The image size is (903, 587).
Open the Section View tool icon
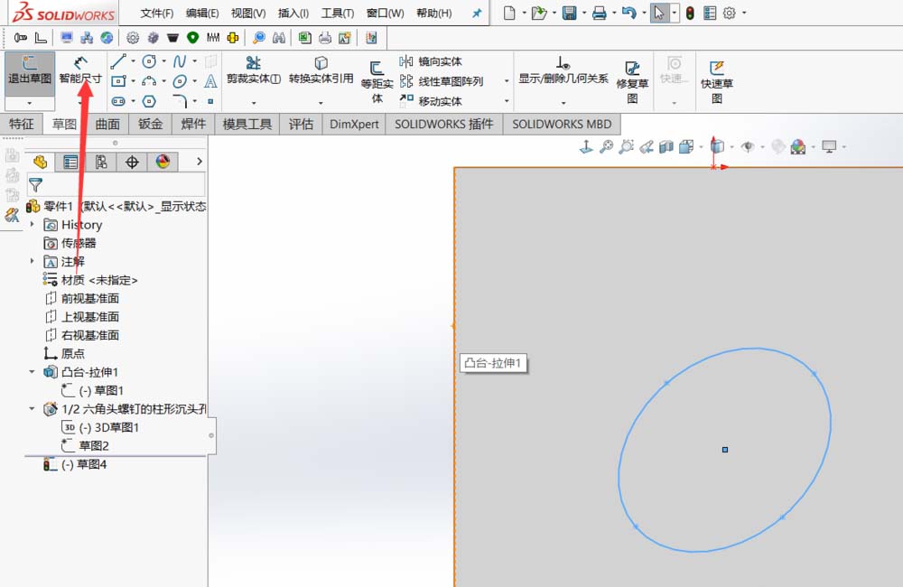click(x=666, y=147)
